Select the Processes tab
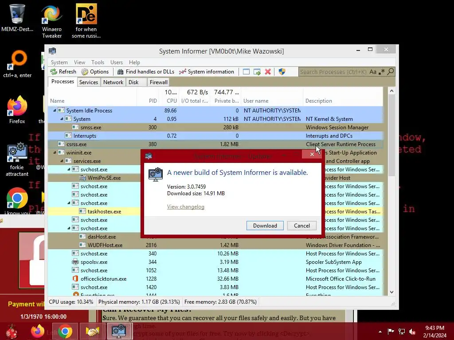The width and height of the screenshot is (454, 340). tap(63, 82)
